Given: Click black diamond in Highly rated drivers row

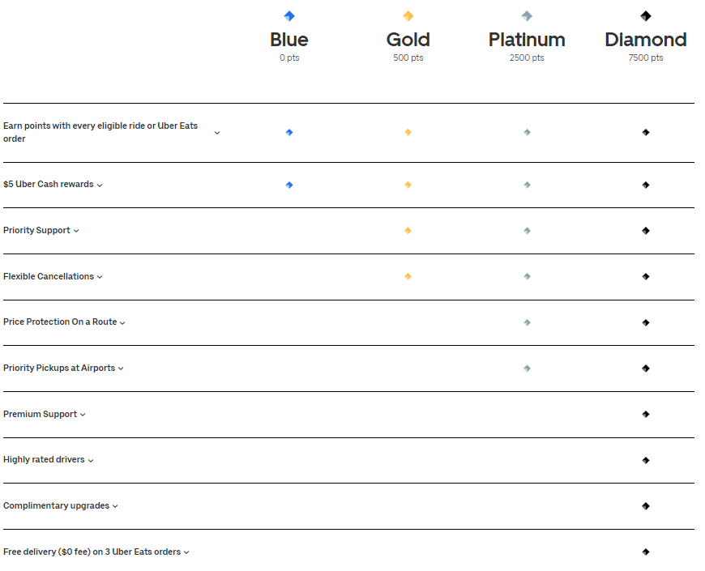Looking at the screenshot, I should coord(646,460).
